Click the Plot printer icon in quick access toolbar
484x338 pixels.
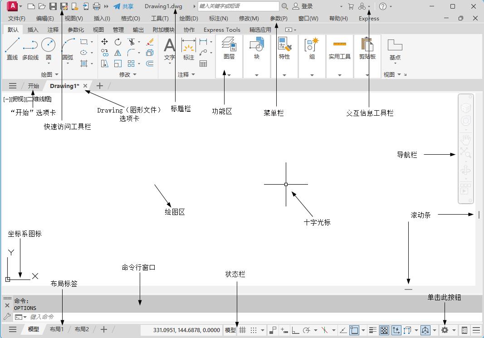coord(96,6)
